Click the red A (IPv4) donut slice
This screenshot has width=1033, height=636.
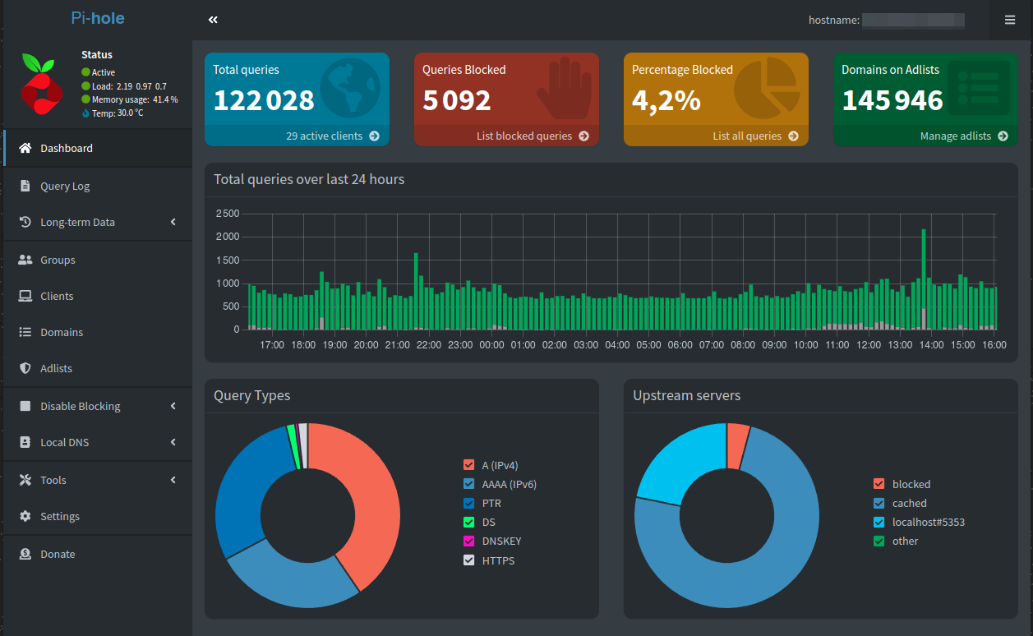(x=362, y=493)
